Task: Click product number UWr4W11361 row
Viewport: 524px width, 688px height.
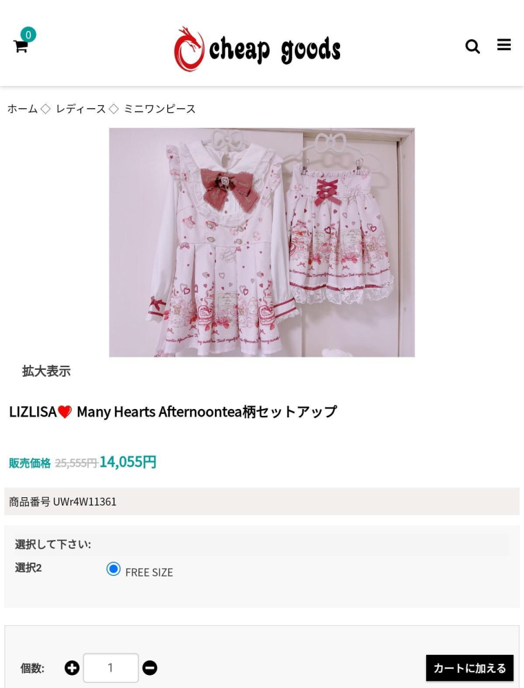Action: [262, 501]
